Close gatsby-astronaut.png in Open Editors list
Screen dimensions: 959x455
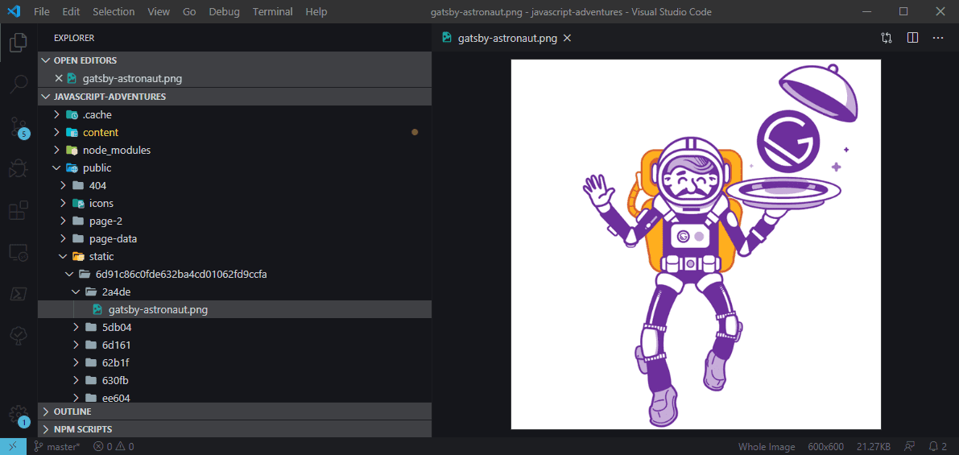click(x=59, y=78)
